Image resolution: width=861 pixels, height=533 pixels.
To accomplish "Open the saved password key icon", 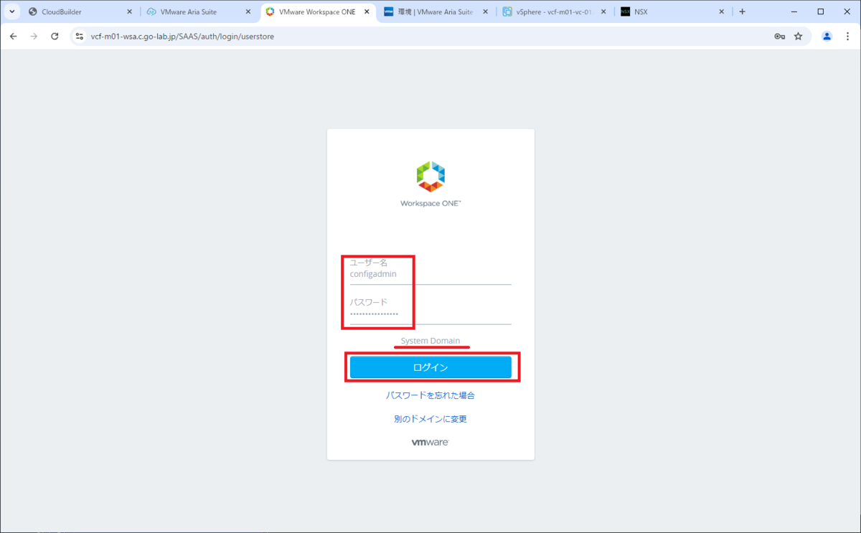I will click(x=779, y=36).
